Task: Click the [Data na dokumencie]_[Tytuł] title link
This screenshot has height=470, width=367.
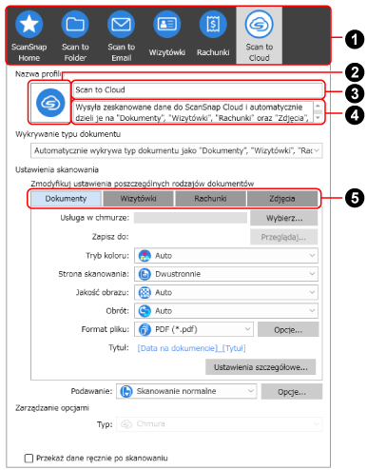Action: [x=191, y=348]
